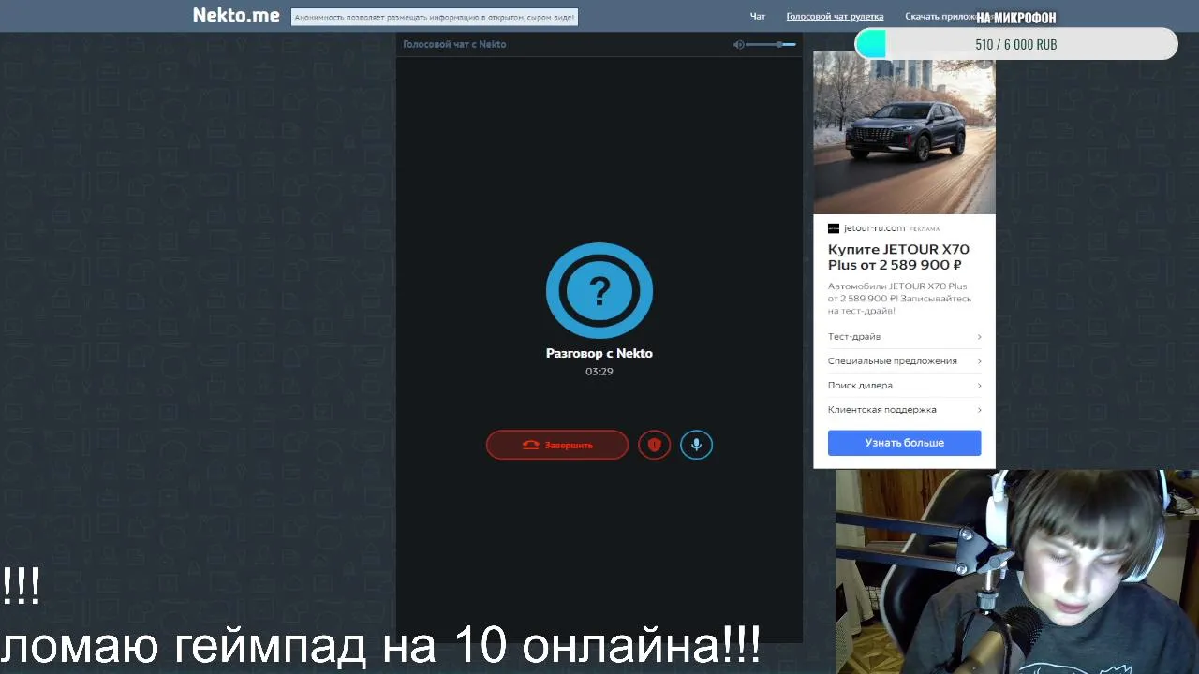Mute microphone with blue mic icon

tap(696, 445)
